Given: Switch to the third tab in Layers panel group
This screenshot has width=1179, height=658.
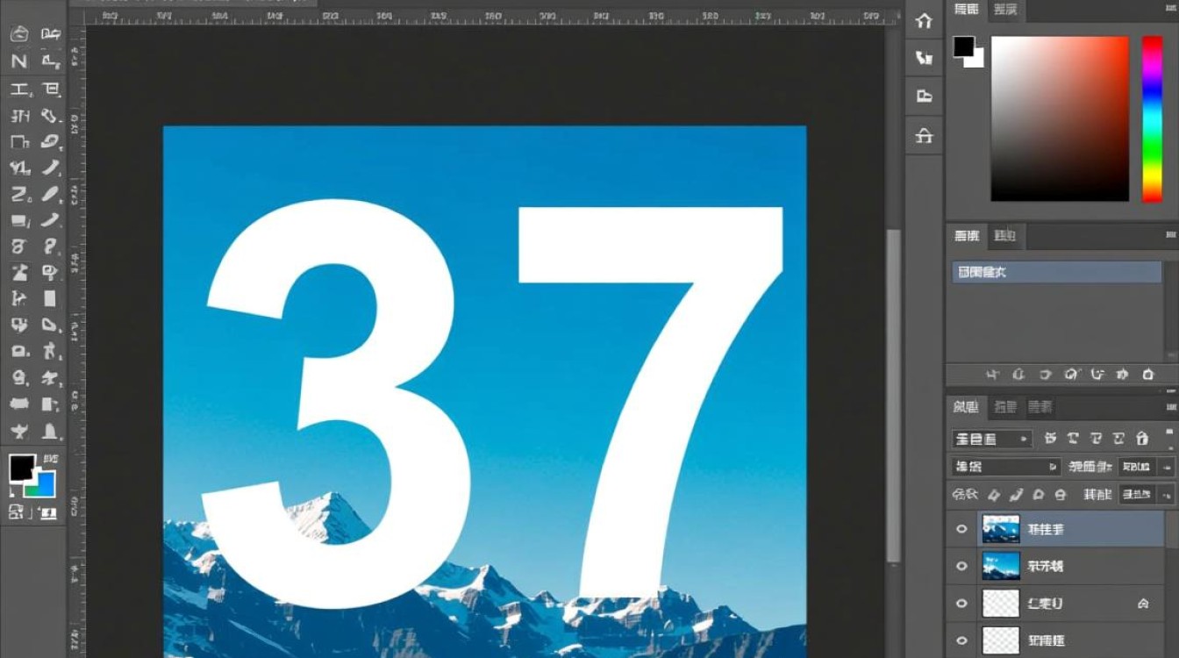Looking at the screenshot, I should click(x=1040, y=407).
